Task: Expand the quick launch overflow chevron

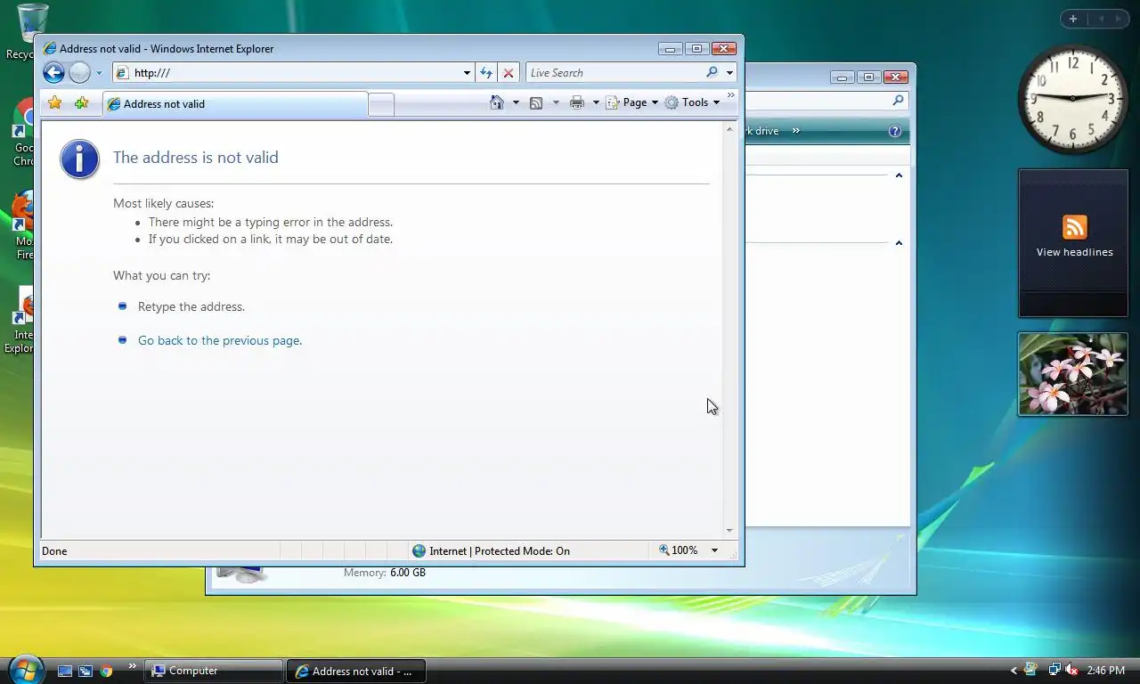Action: (x=133, y=665)
